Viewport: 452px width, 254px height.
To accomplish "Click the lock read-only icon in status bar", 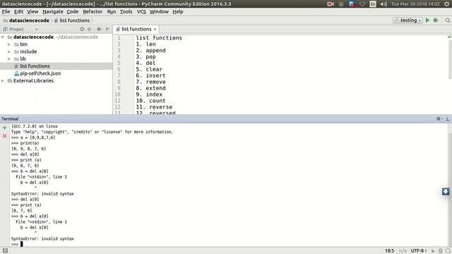I will tap(433, 251).
